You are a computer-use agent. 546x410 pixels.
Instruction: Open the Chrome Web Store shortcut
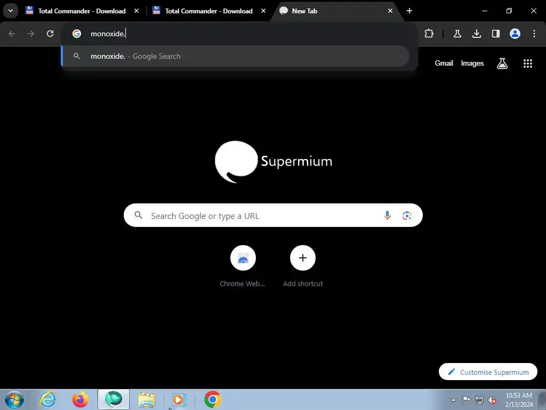[243, 267]
